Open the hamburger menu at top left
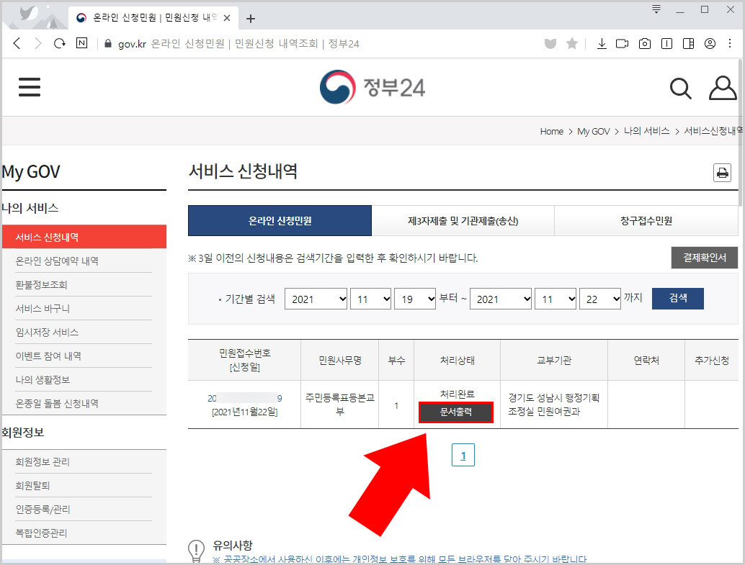This screenshot has width=745, height=565. 29,86
